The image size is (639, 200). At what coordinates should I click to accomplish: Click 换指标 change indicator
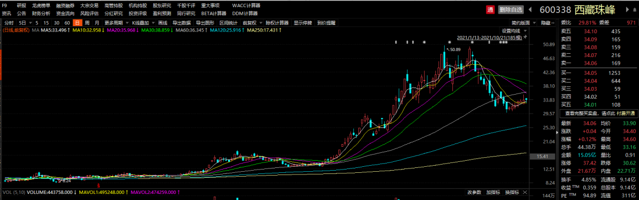[512, 192]
